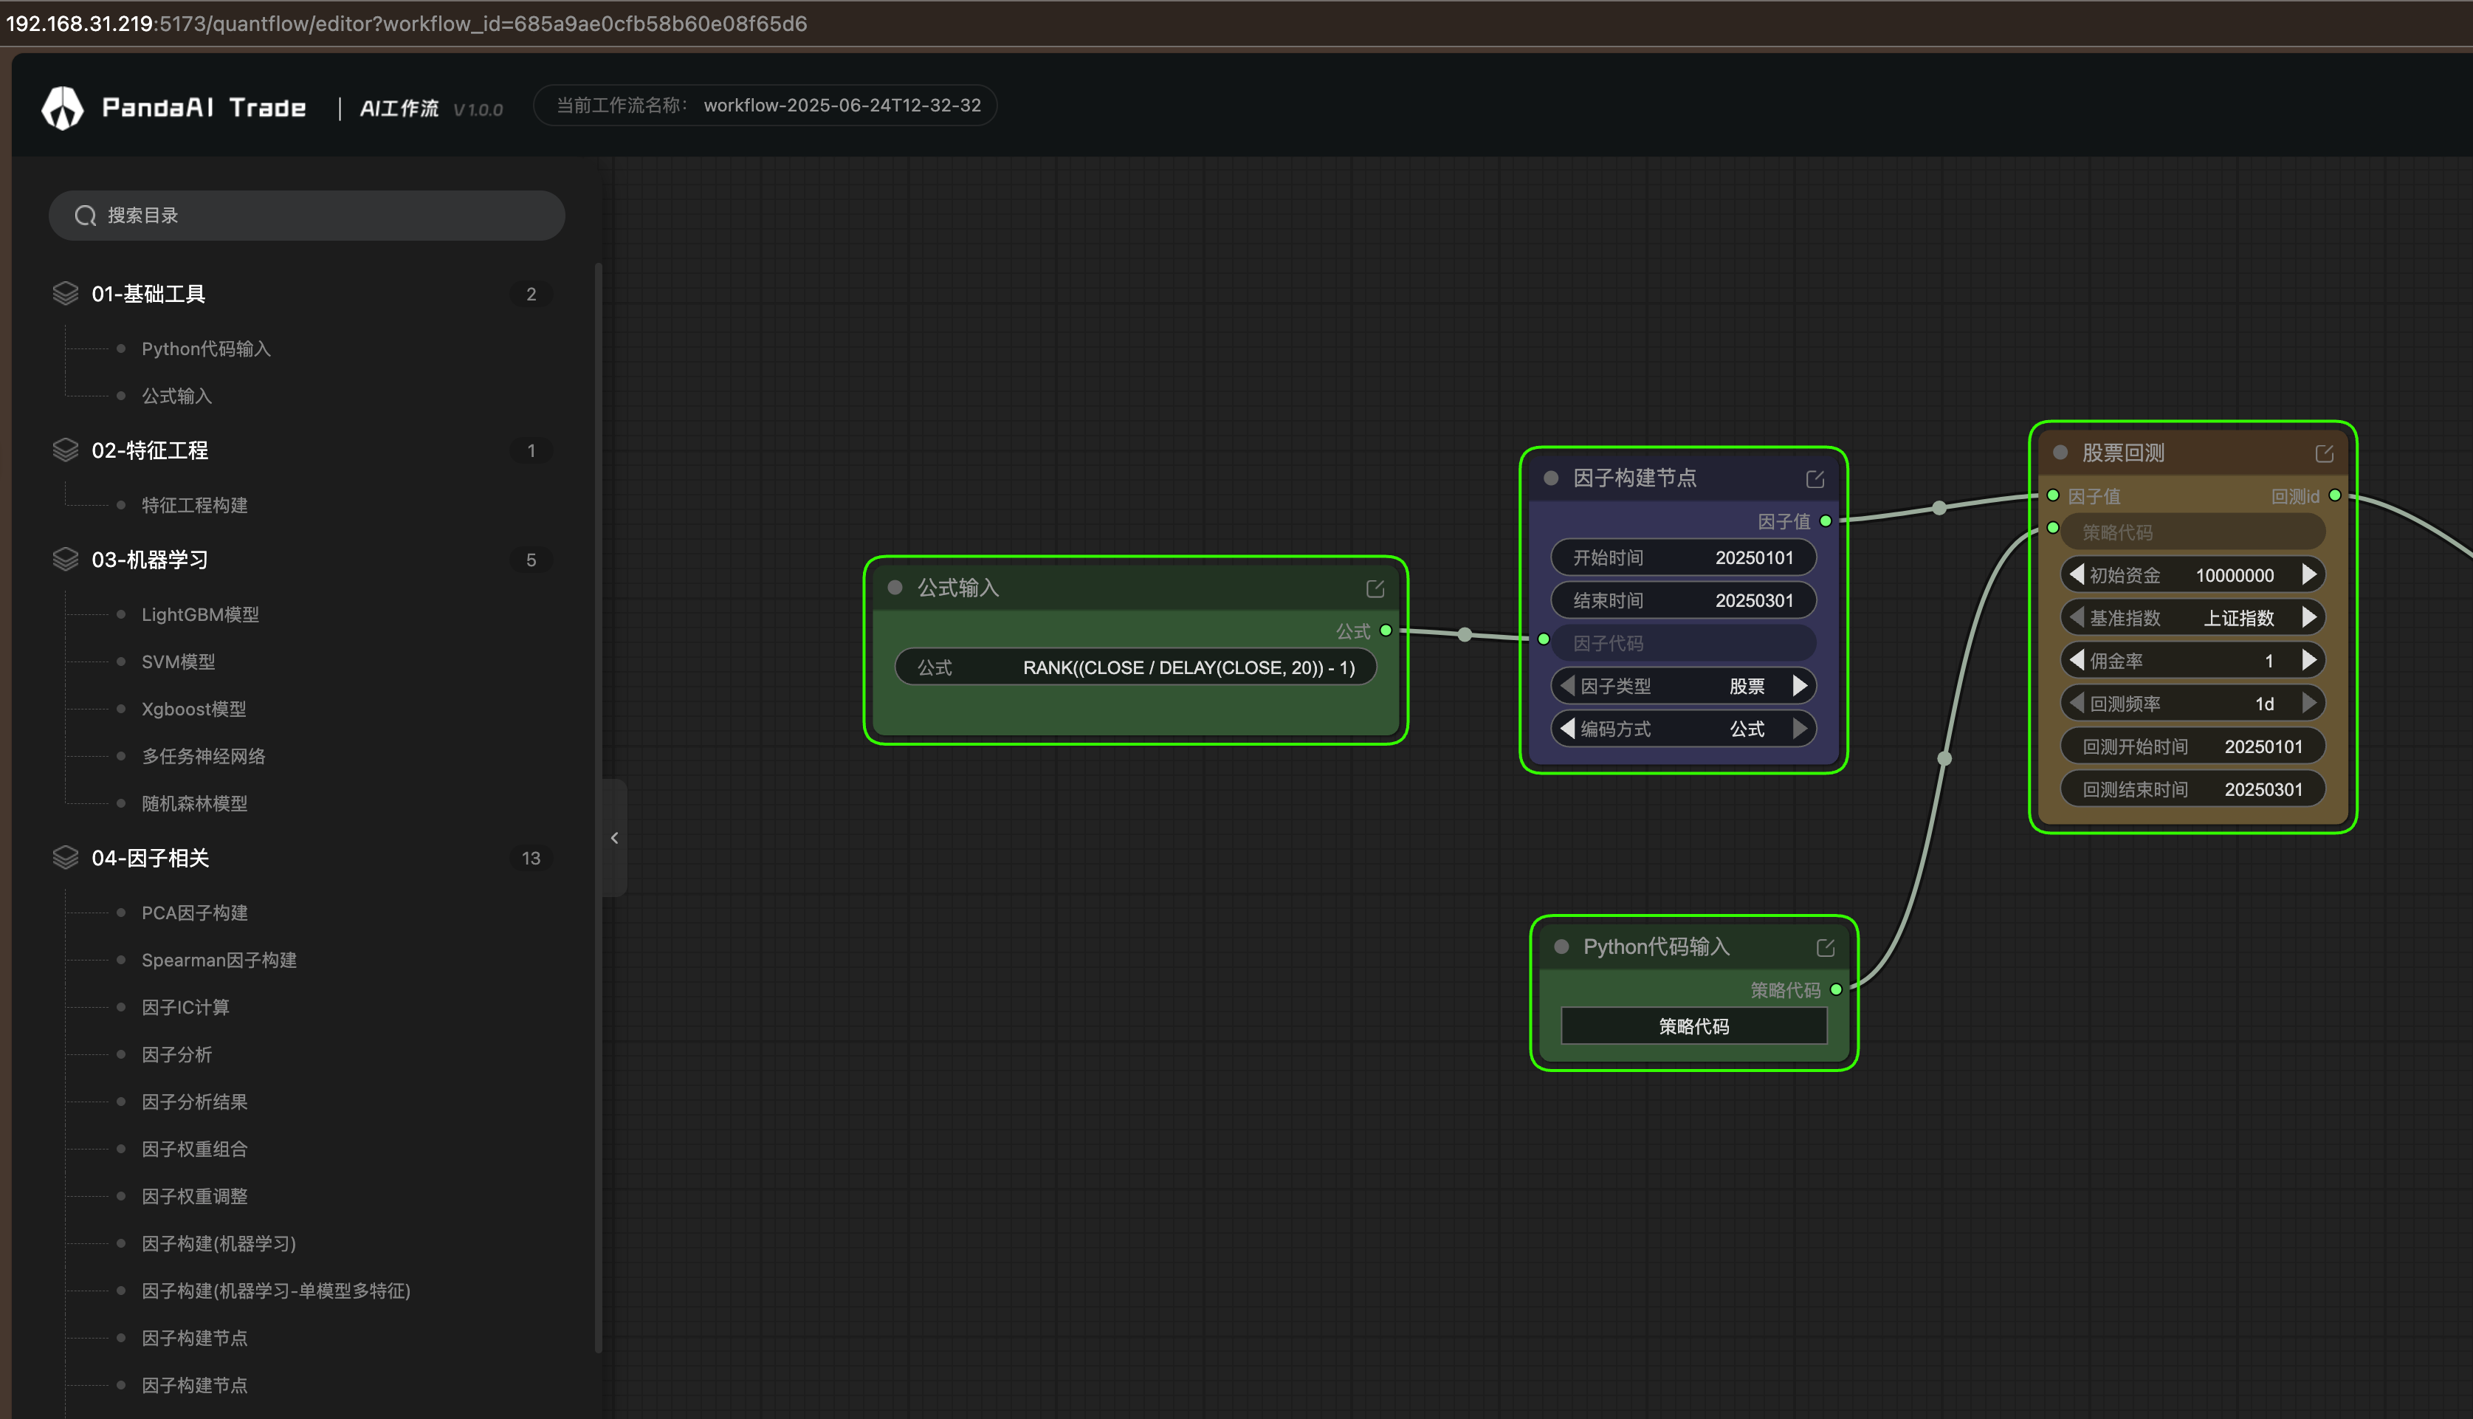Open edit icon on 公式输入 node
The image size is (2473, 1419).
tap(1375, 588)
